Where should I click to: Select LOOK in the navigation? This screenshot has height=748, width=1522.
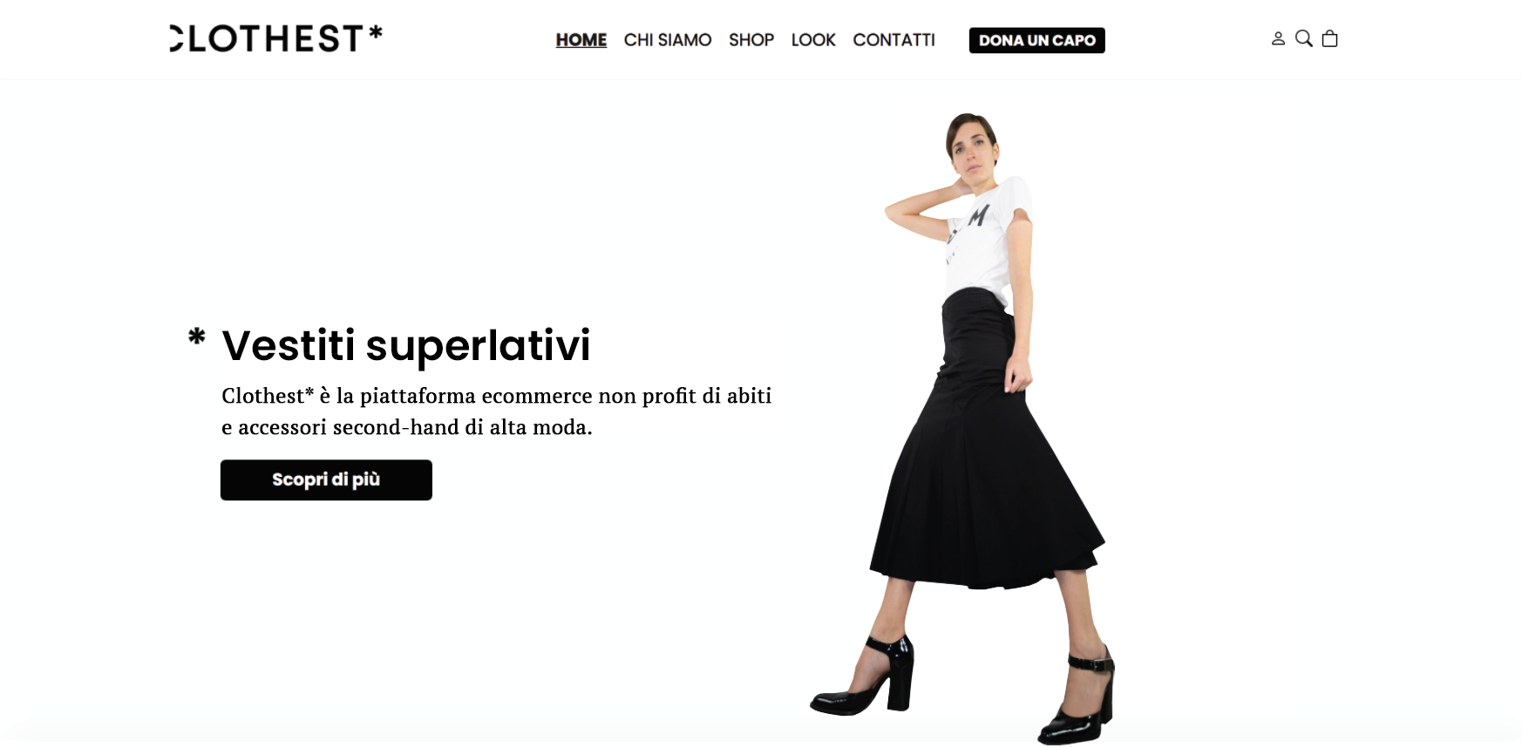pyautogui.click(x=813, y=40)
